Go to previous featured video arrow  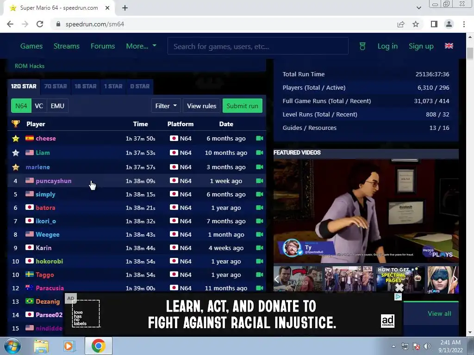click(277, 279)
